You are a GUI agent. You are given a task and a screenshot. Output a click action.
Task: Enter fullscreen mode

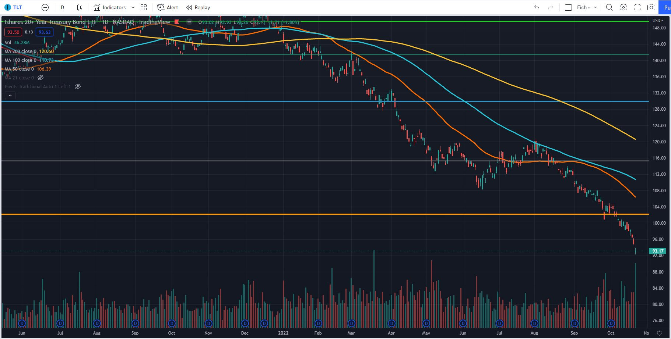click(637, 7)
